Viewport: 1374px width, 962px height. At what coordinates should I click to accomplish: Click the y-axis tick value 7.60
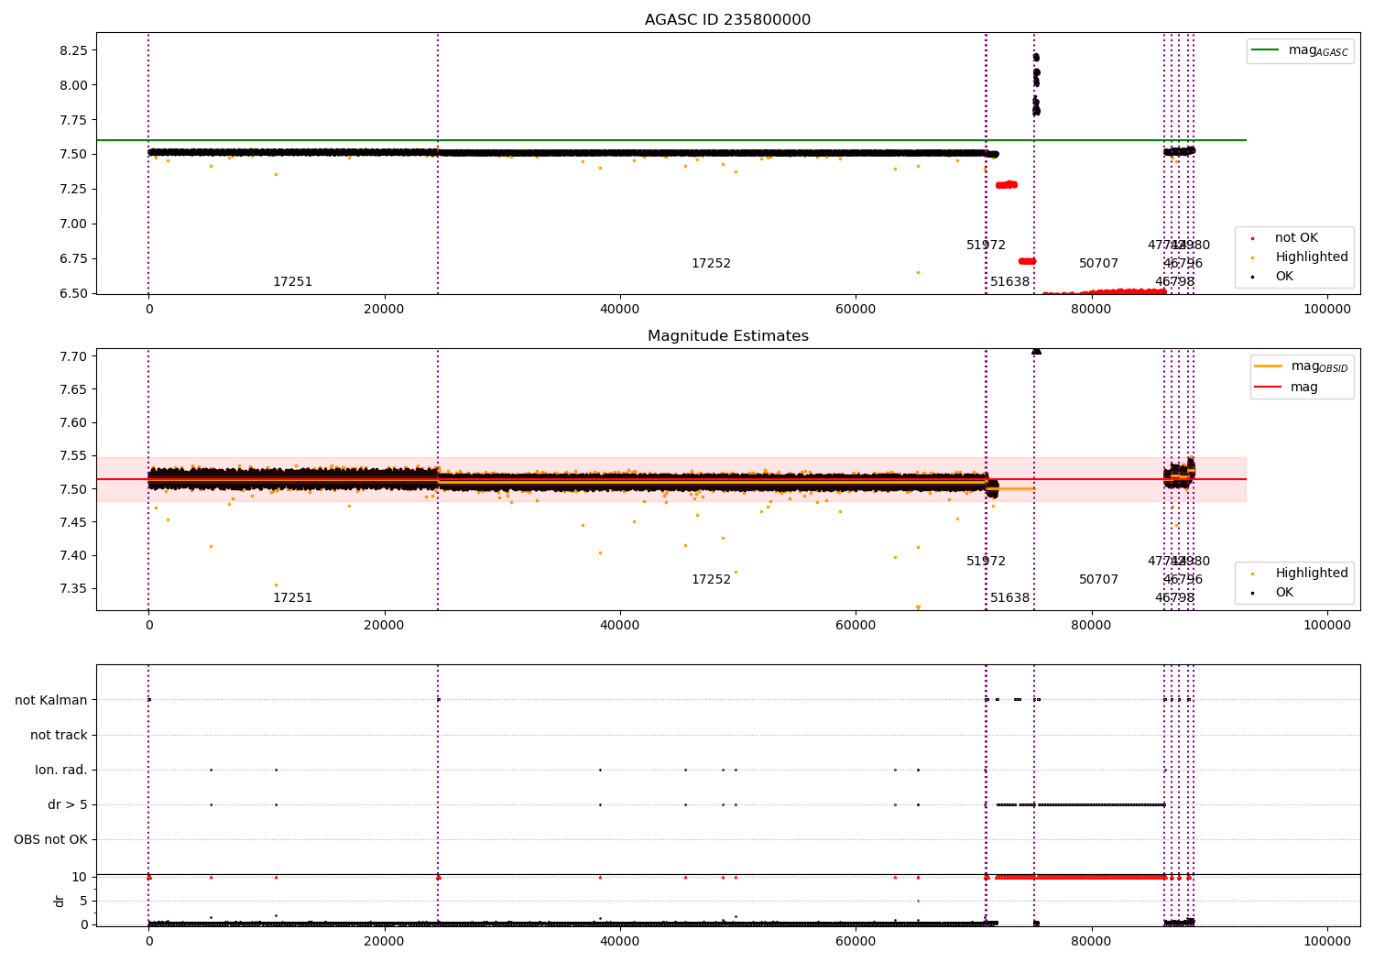coord(72,422)
